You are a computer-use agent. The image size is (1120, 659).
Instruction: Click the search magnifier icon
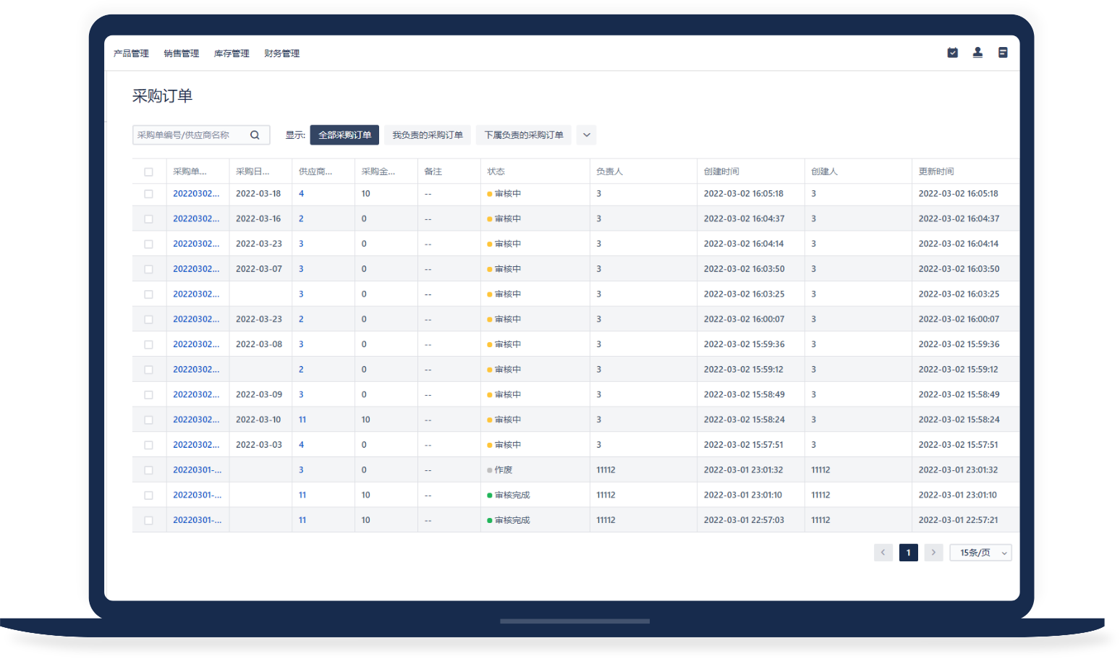point(255,135)
